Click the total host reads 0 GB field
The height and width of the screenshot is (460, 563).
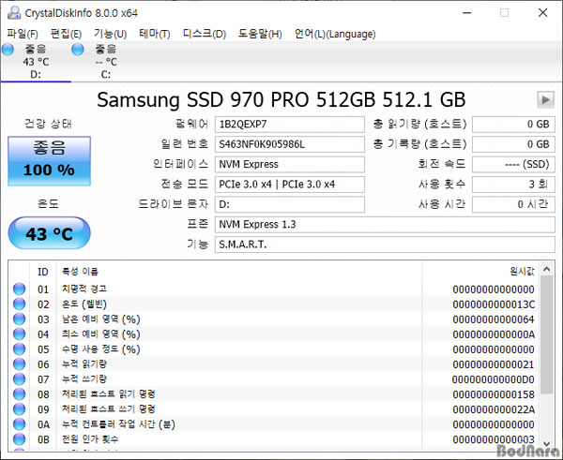coord(513,125)
